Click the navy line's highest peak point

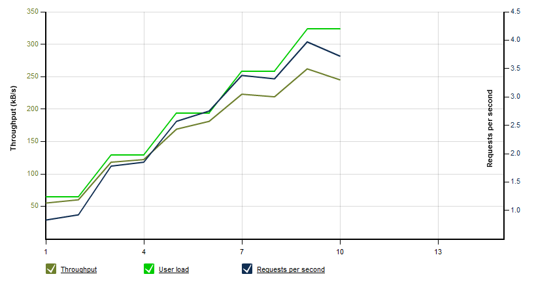coord(308,42)
